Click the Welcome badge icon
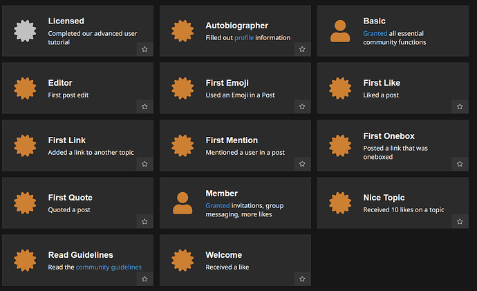The image size is (477, 291). tap(183, 261)
